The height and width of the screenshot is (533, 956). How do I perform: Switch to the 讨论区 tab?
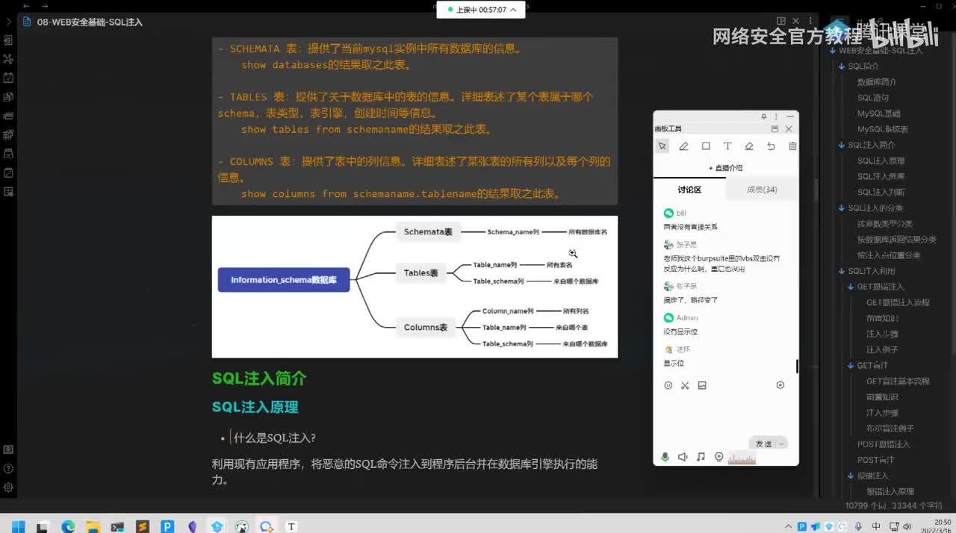[689, 190]
